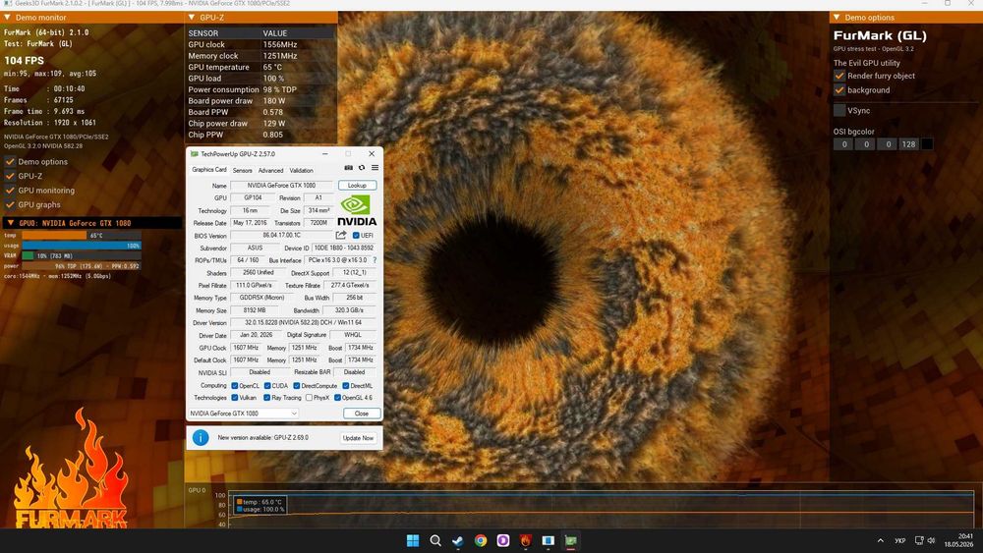Collapse the GPU-Z overlay panel
Viewport: 983px width, 553px height.
point(192,18)
